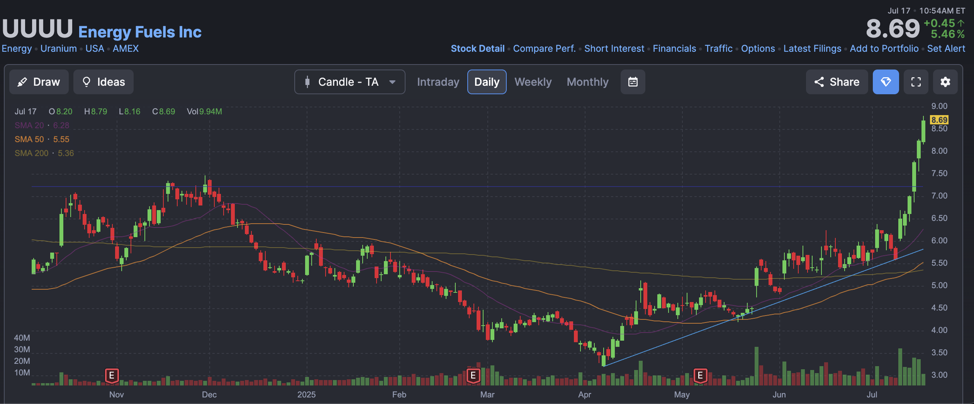This screenshot has height=404, width=974.
Task: Click the May earnings E marker
Action: (x=700, y=375)
